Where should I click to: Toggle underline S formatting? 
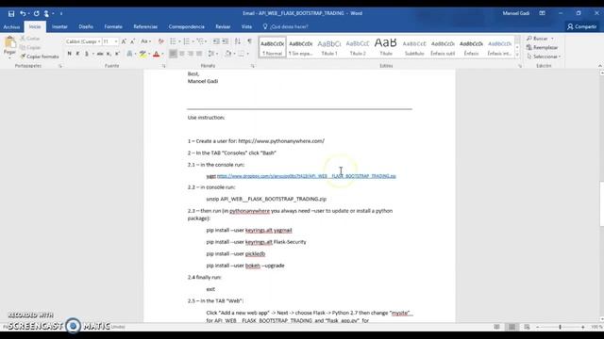86,54
